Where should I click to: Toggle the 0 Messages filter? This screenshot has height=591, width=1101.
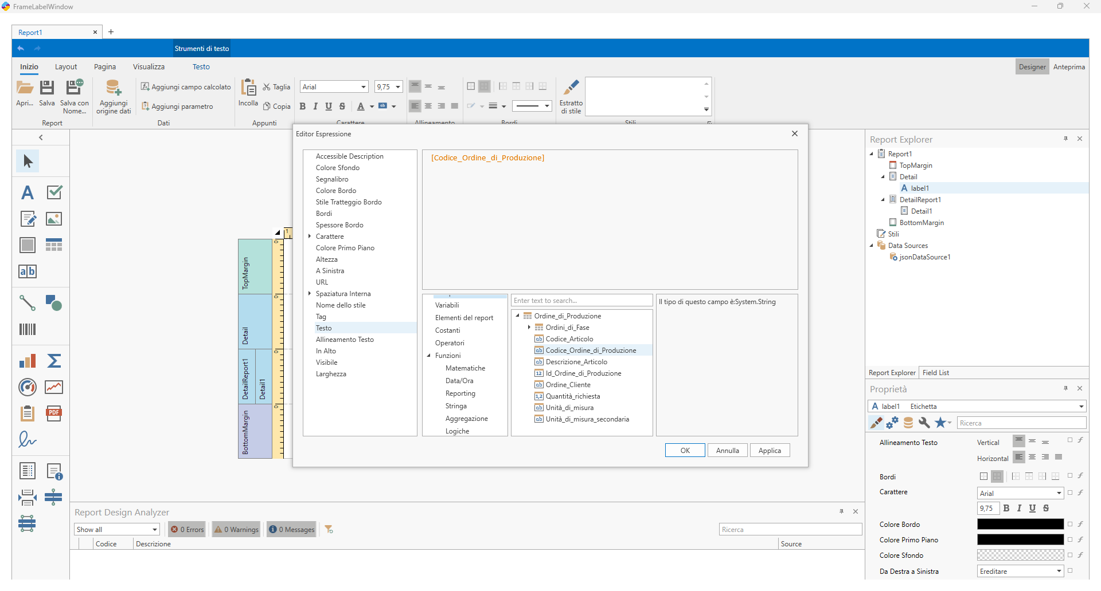(x=292, y=530)
